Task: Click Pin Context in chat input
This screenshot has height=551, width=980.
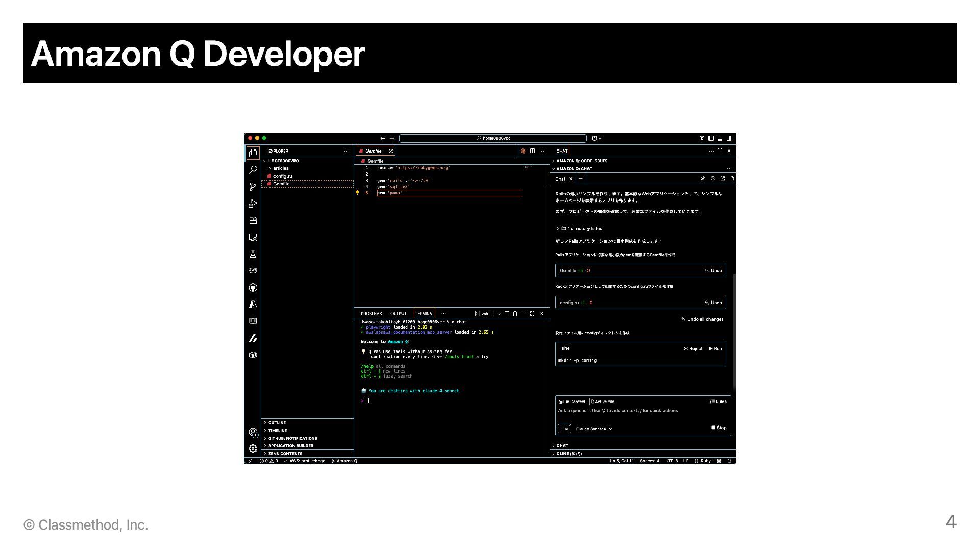Action: pyautogui.click(x=572, y=402)
